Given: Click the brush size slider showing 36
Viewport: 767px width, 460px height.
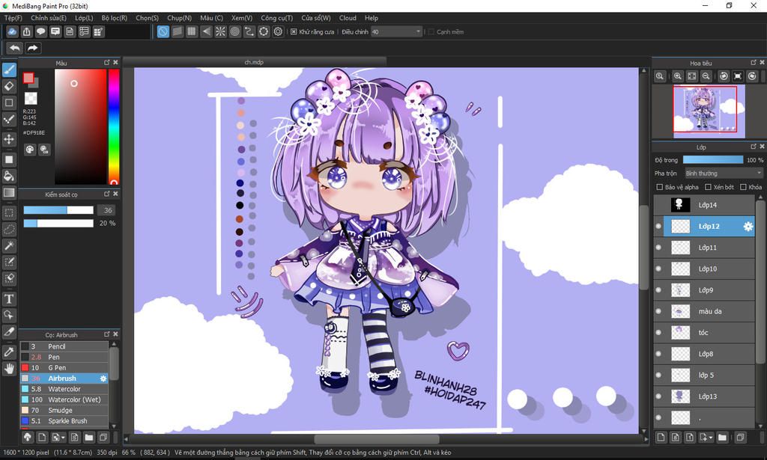Looking at the screenshot, I should point(58,210).
